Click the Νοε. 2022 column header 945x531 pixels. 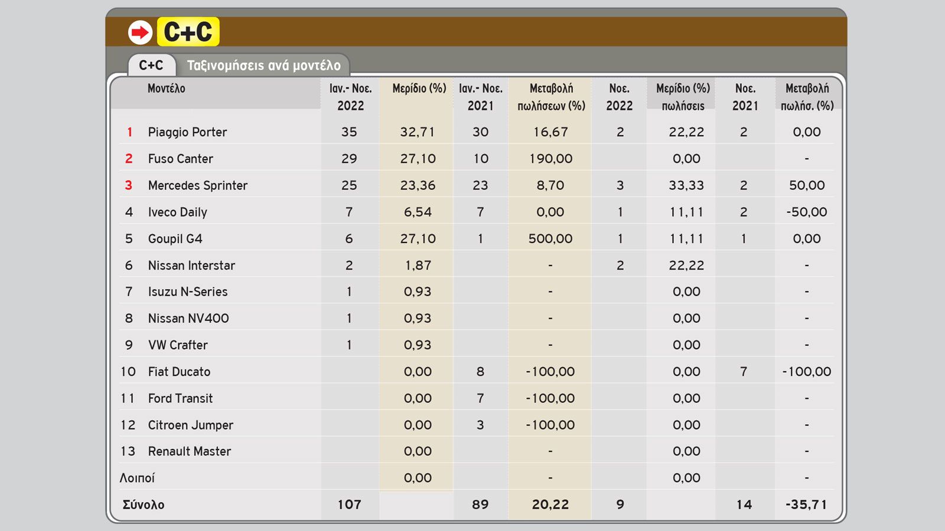coord(620,97)
